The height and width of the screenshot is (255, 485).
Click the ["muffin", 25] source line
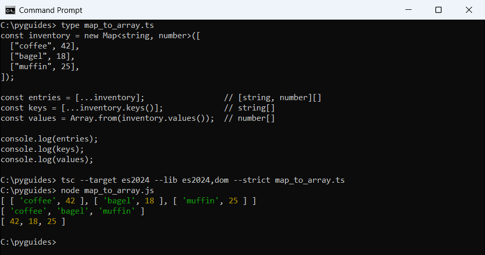click(x=44, y=67)
